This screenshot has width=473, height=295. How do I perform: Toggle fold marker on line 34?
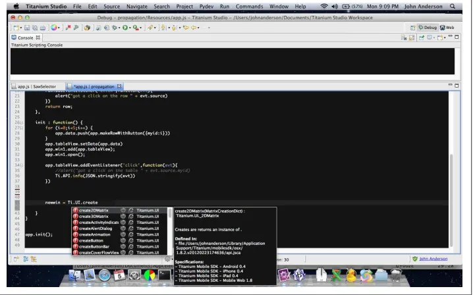pyautogui.click(x=22, y=165)
